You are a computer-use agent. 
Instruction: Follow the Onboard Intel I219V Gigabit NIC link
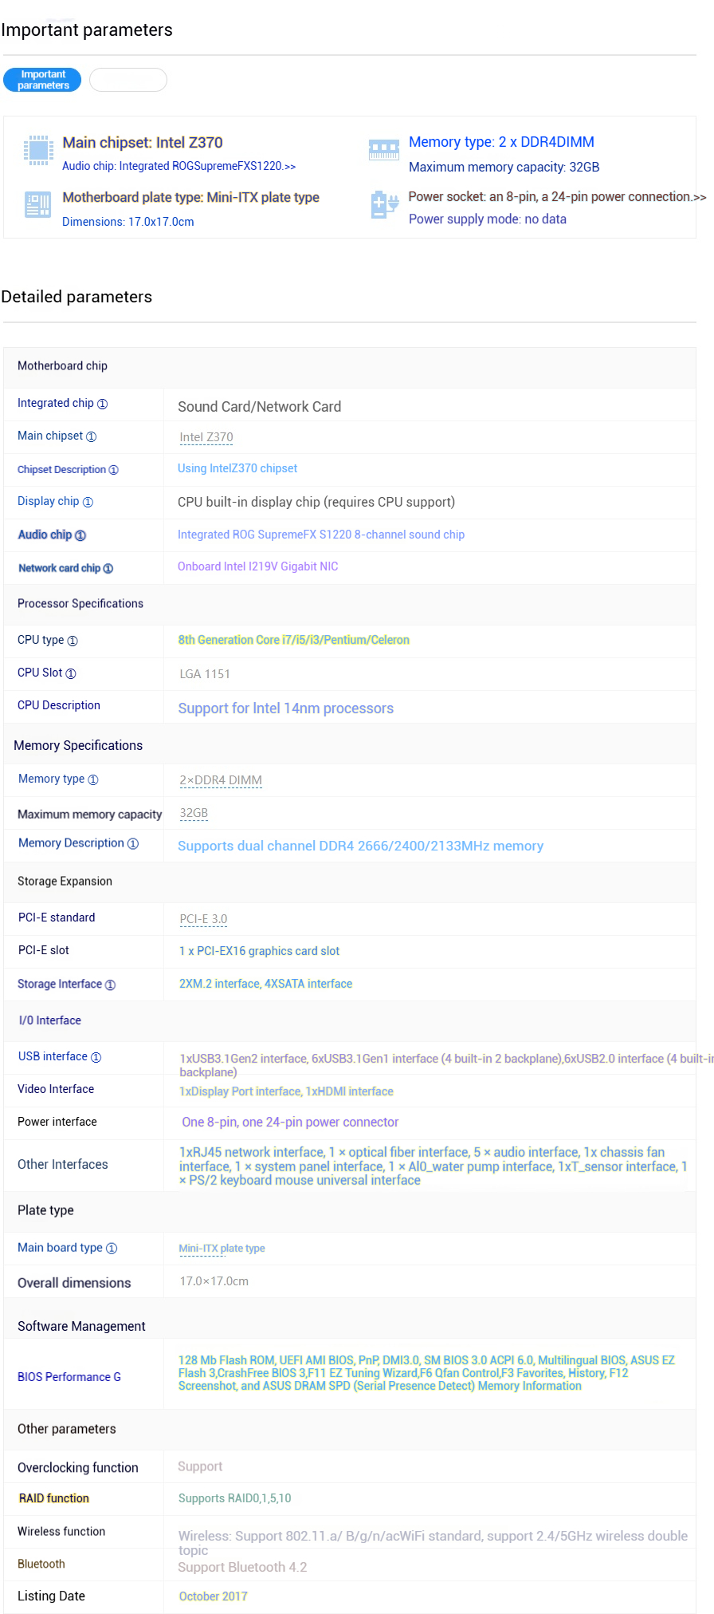point(258,566)
